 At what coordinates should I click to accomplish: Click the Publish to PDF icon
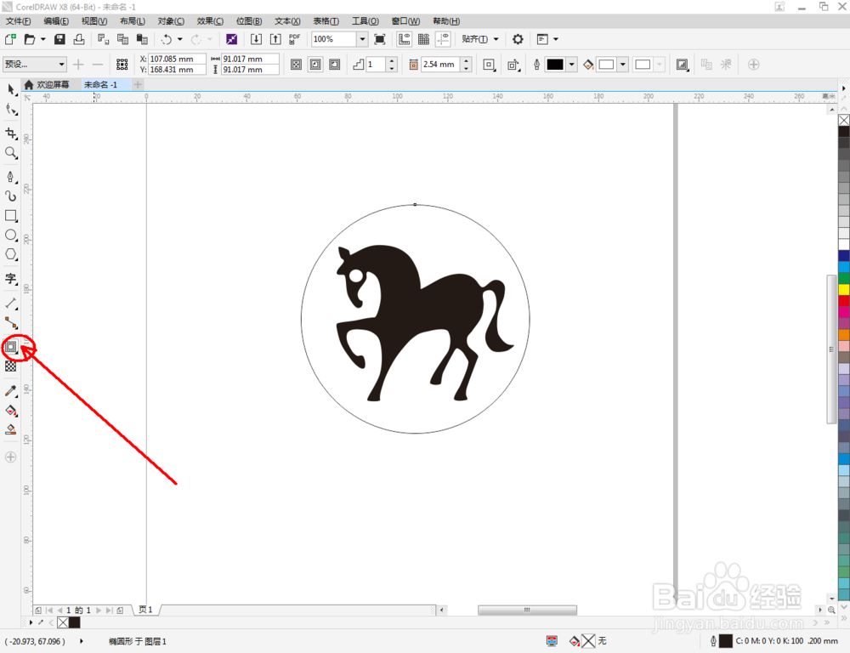(x=294, y=39)
